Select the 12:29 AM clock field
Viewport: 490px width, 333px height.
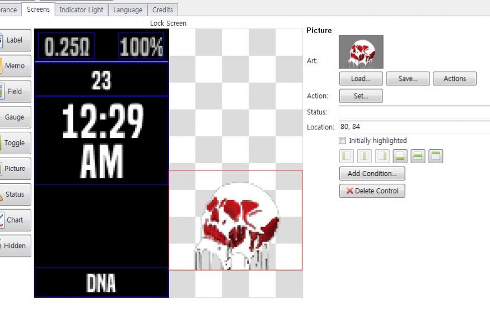pyautogui.click(x=101, y=141)
